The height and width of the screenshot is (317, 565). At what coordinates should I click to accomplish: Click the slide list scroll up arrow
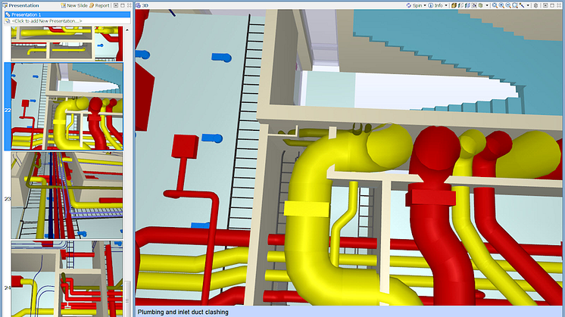click(x=127, y=30)
